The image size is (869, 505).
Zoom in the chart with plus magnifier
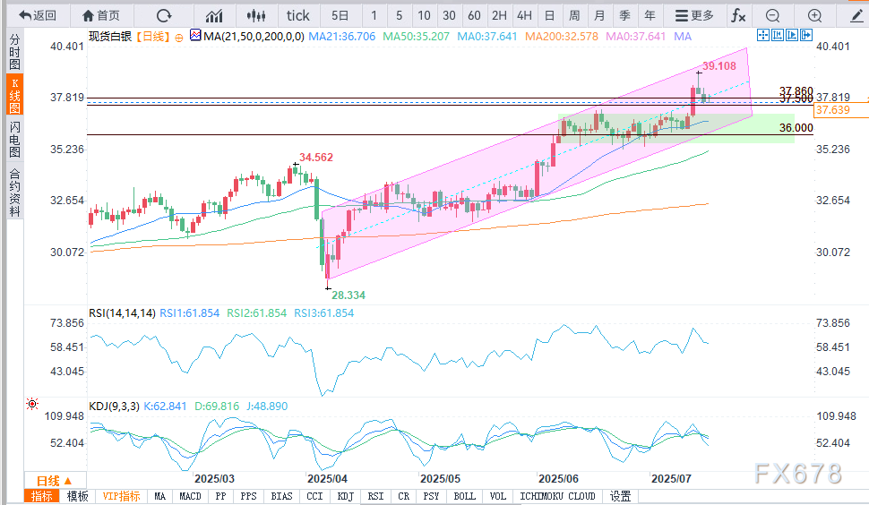pyautogui.click(x=814, y=15)
